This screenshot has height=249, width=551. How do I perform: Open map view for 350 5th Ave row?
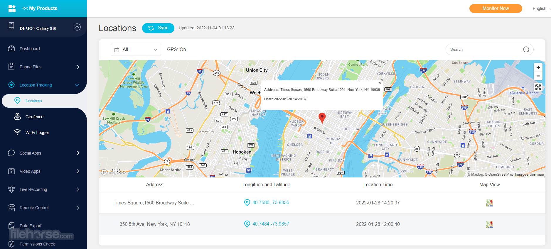(x=489, y=224)
